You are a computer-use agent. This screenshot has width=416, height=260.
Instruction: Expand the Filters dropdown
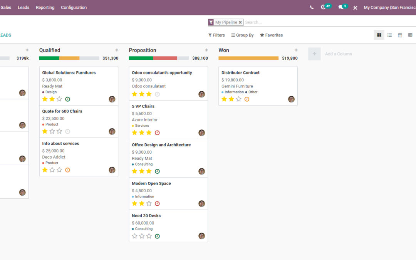point(216,35)
